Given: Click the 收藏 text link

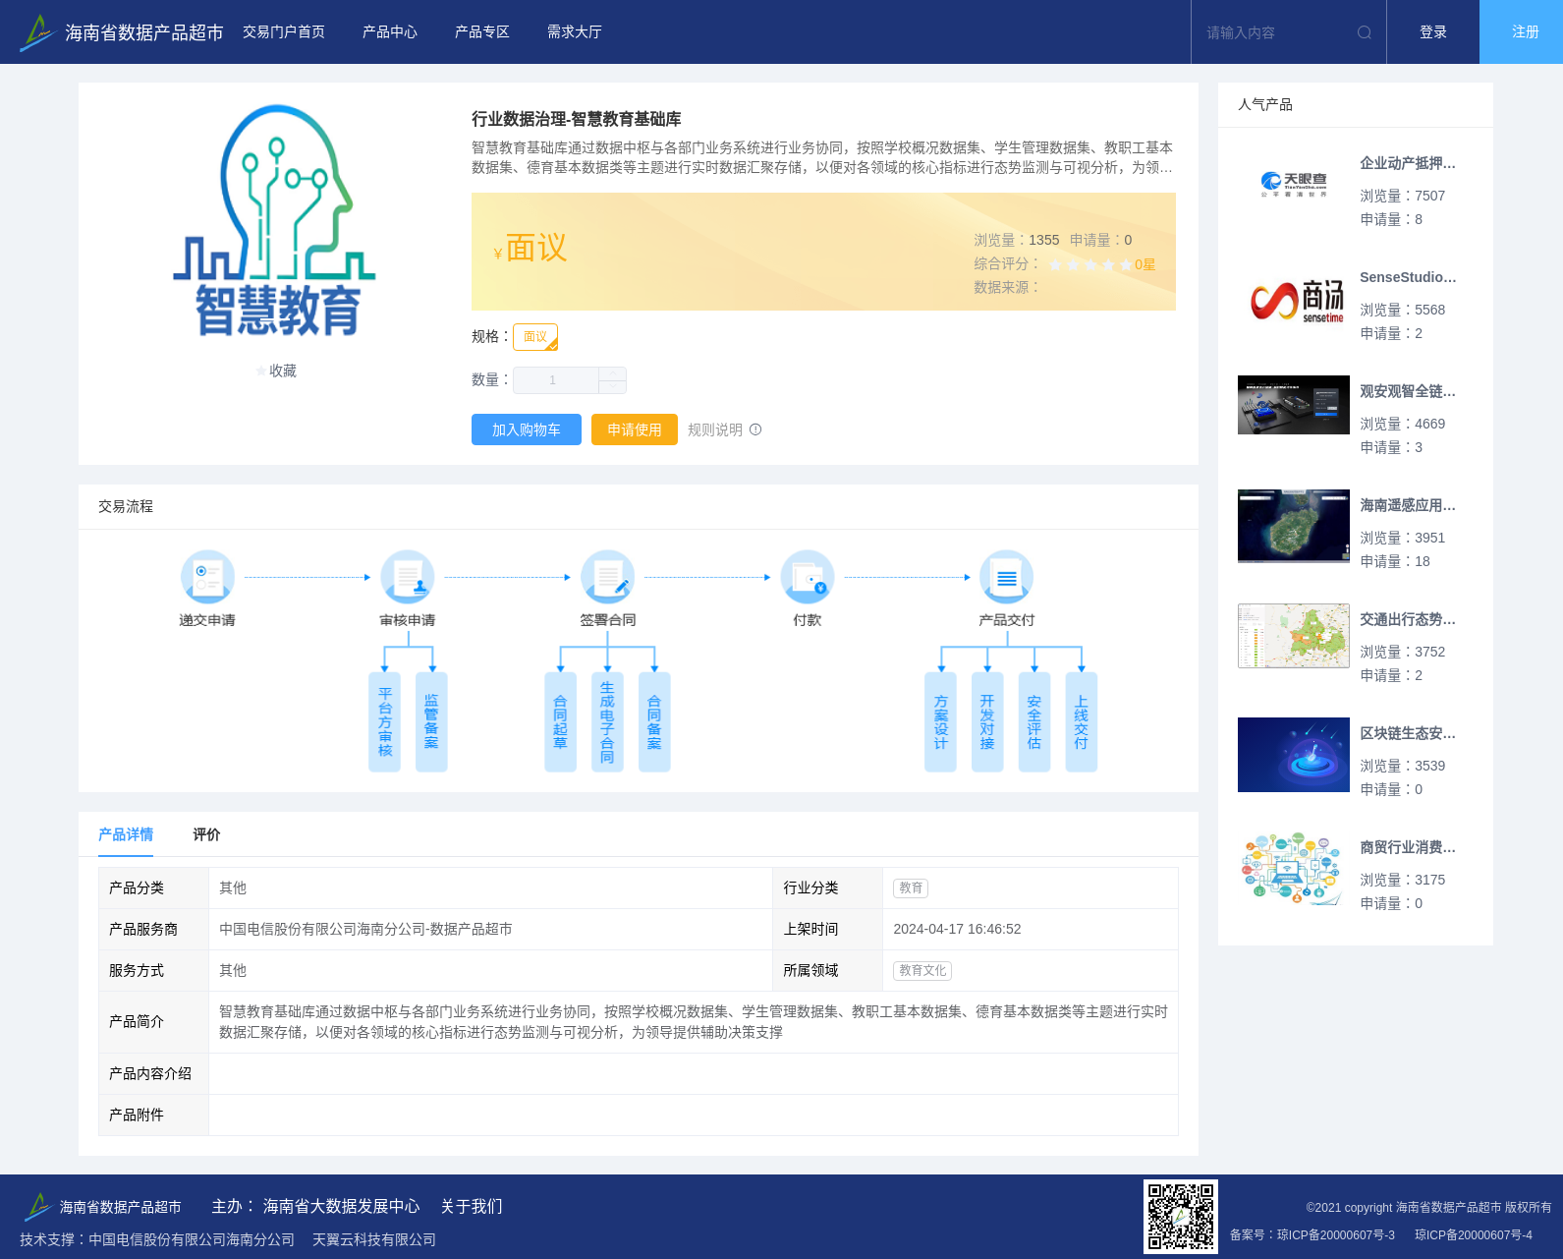Looking at the screenshot, I should click(x=283, y=371).
